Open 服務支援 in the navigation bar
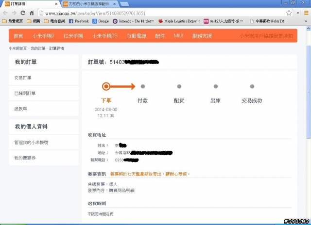This screenshot has height=225, width=311. click(202, 36)
